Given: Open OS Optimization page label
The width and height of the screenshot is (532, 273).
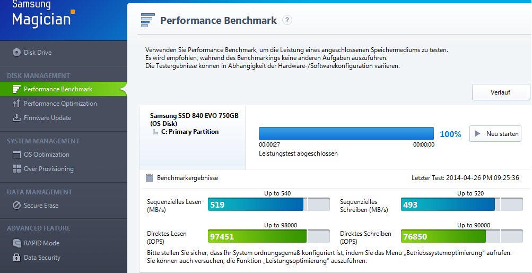Looking at the screenshot, I should (x=47, y=155).
